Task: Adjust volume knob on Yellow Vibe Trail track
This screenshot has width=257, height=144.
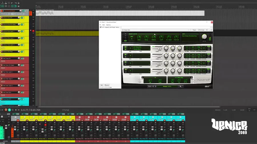Action: pos(19,52)
